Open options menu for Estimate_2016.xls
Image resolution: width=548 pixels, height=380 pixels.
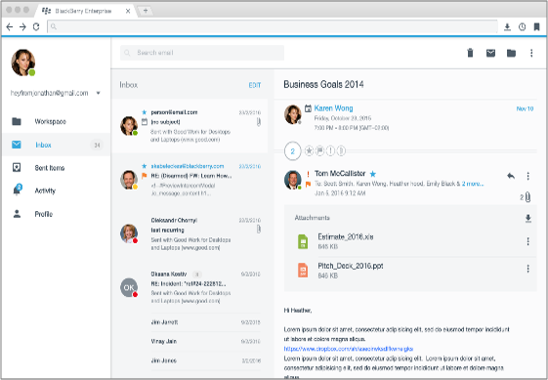tap(527, 241)
